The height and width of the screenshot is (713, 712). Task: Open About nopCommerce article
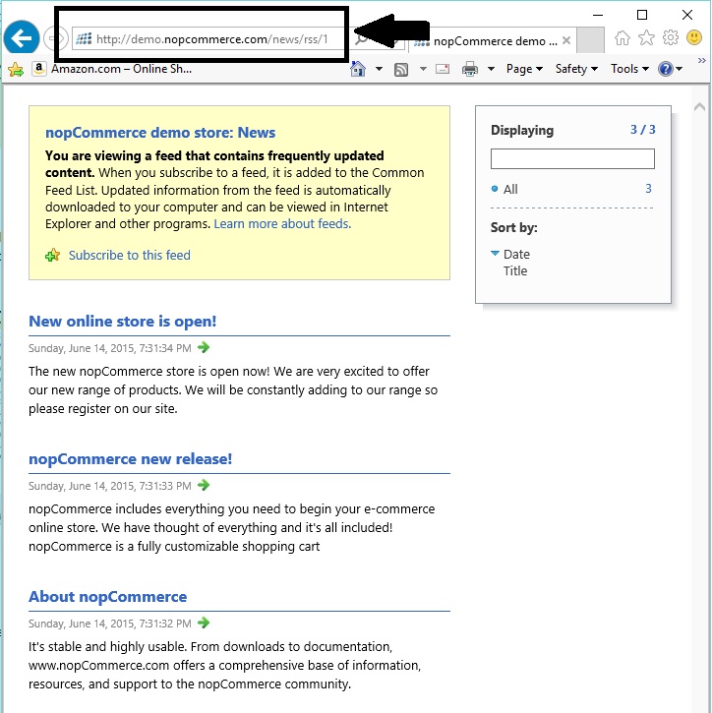107,597
